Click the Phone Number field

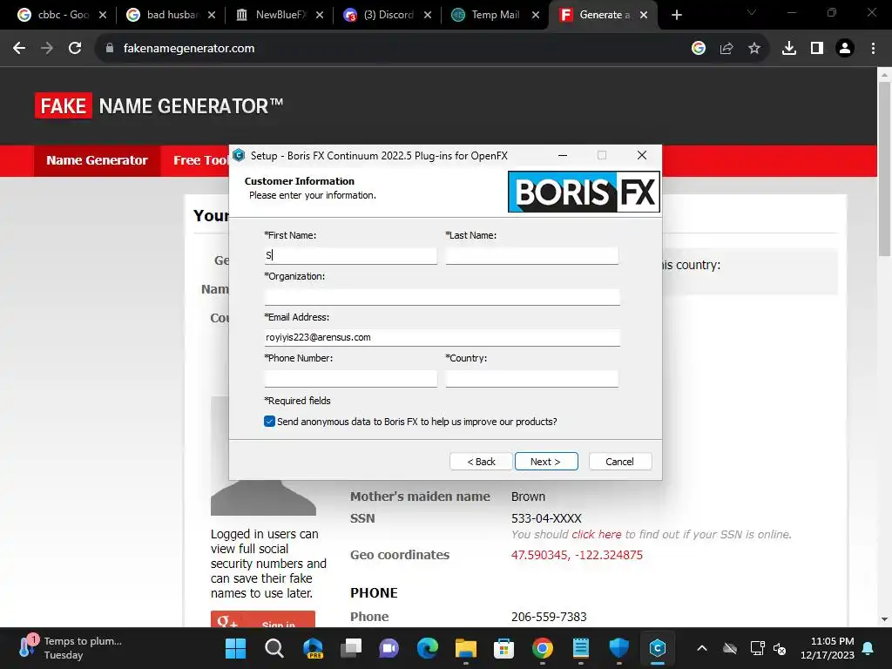tap(350, 378)
